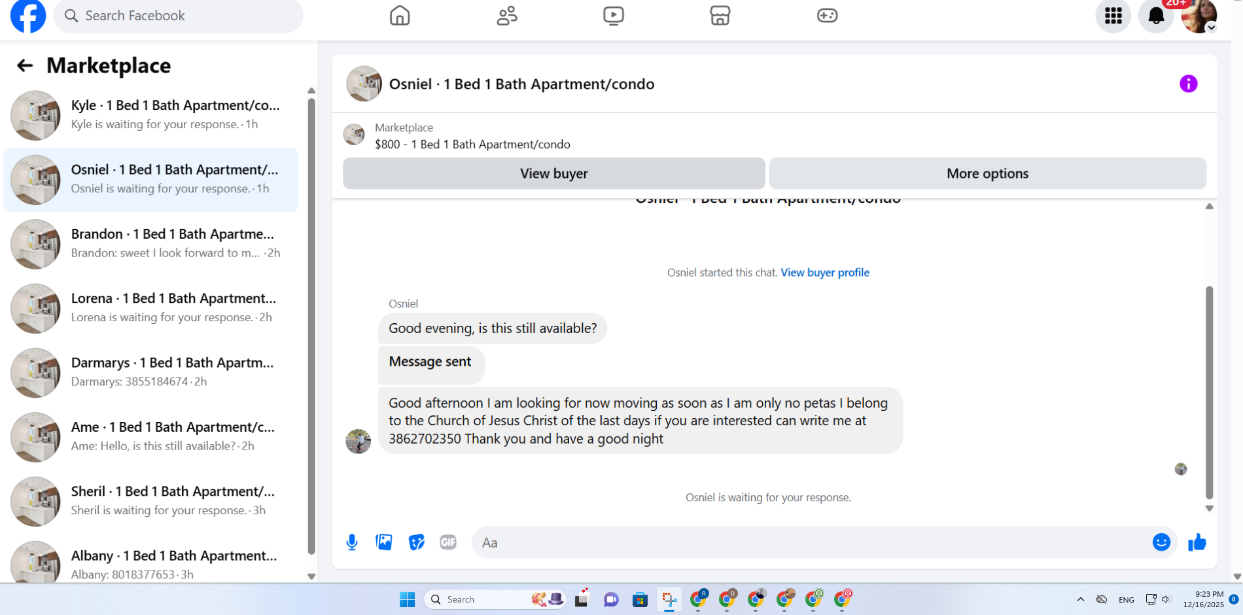Open the GIF picker
The image size is (1243, 615).
coord(448,542)
